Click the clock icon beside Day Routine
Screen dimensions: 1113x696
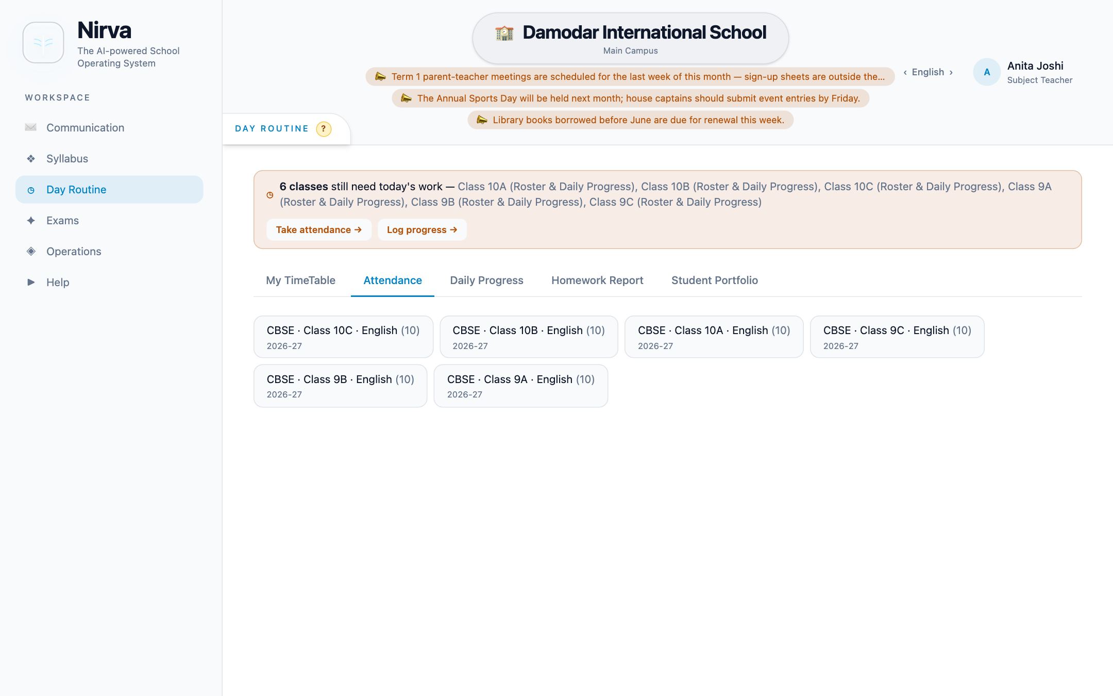[x=31, y=190]
